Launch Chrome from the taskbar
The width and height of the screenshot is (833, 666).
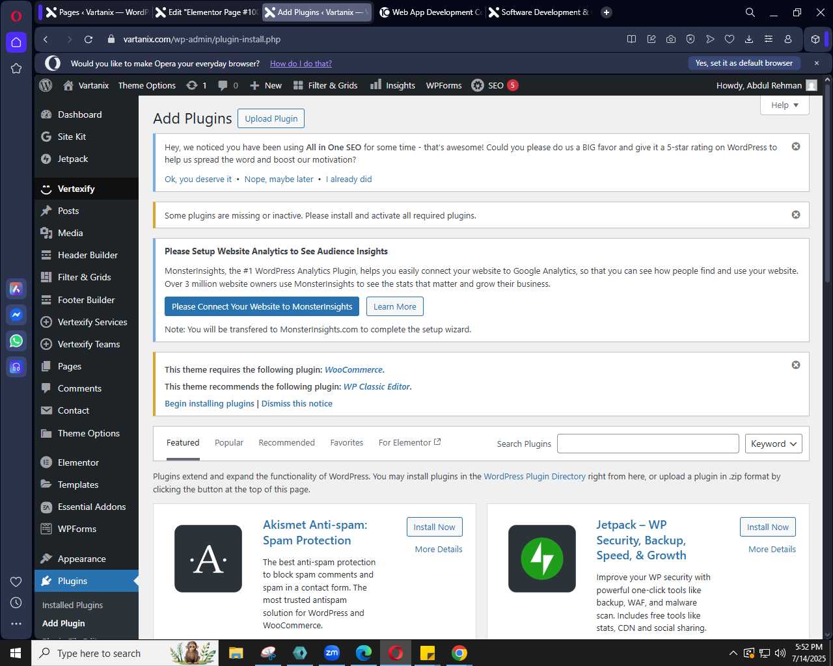click(x=459, y=653)
